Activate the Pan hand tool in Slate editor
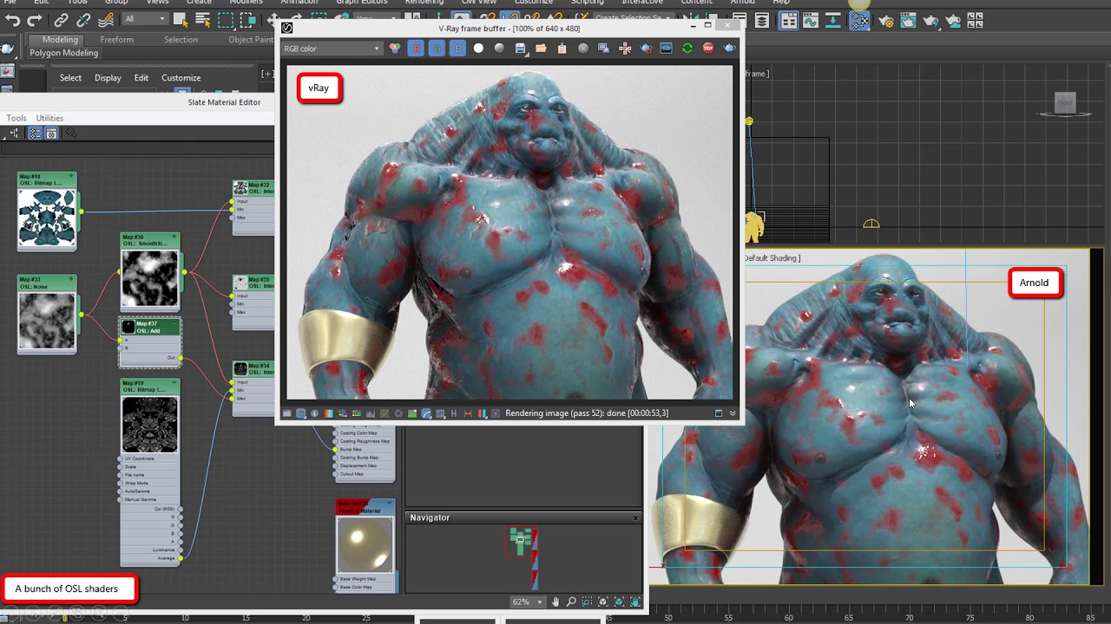Image resolution: width=1111 pixels, height=624 pixels. (x=555, y=601)
